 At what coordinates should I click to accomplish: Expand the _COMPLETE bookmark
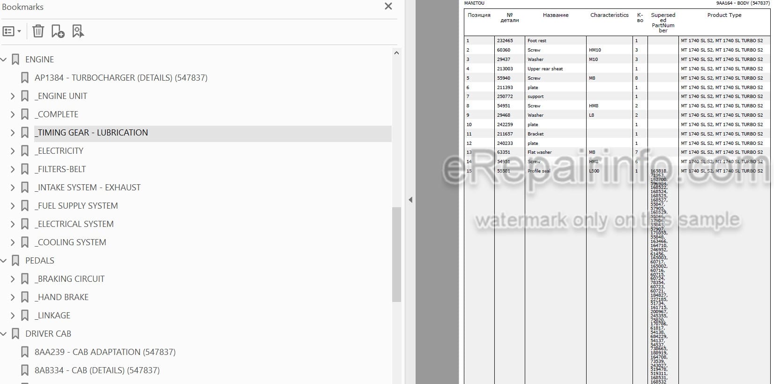tap(13, 114)
